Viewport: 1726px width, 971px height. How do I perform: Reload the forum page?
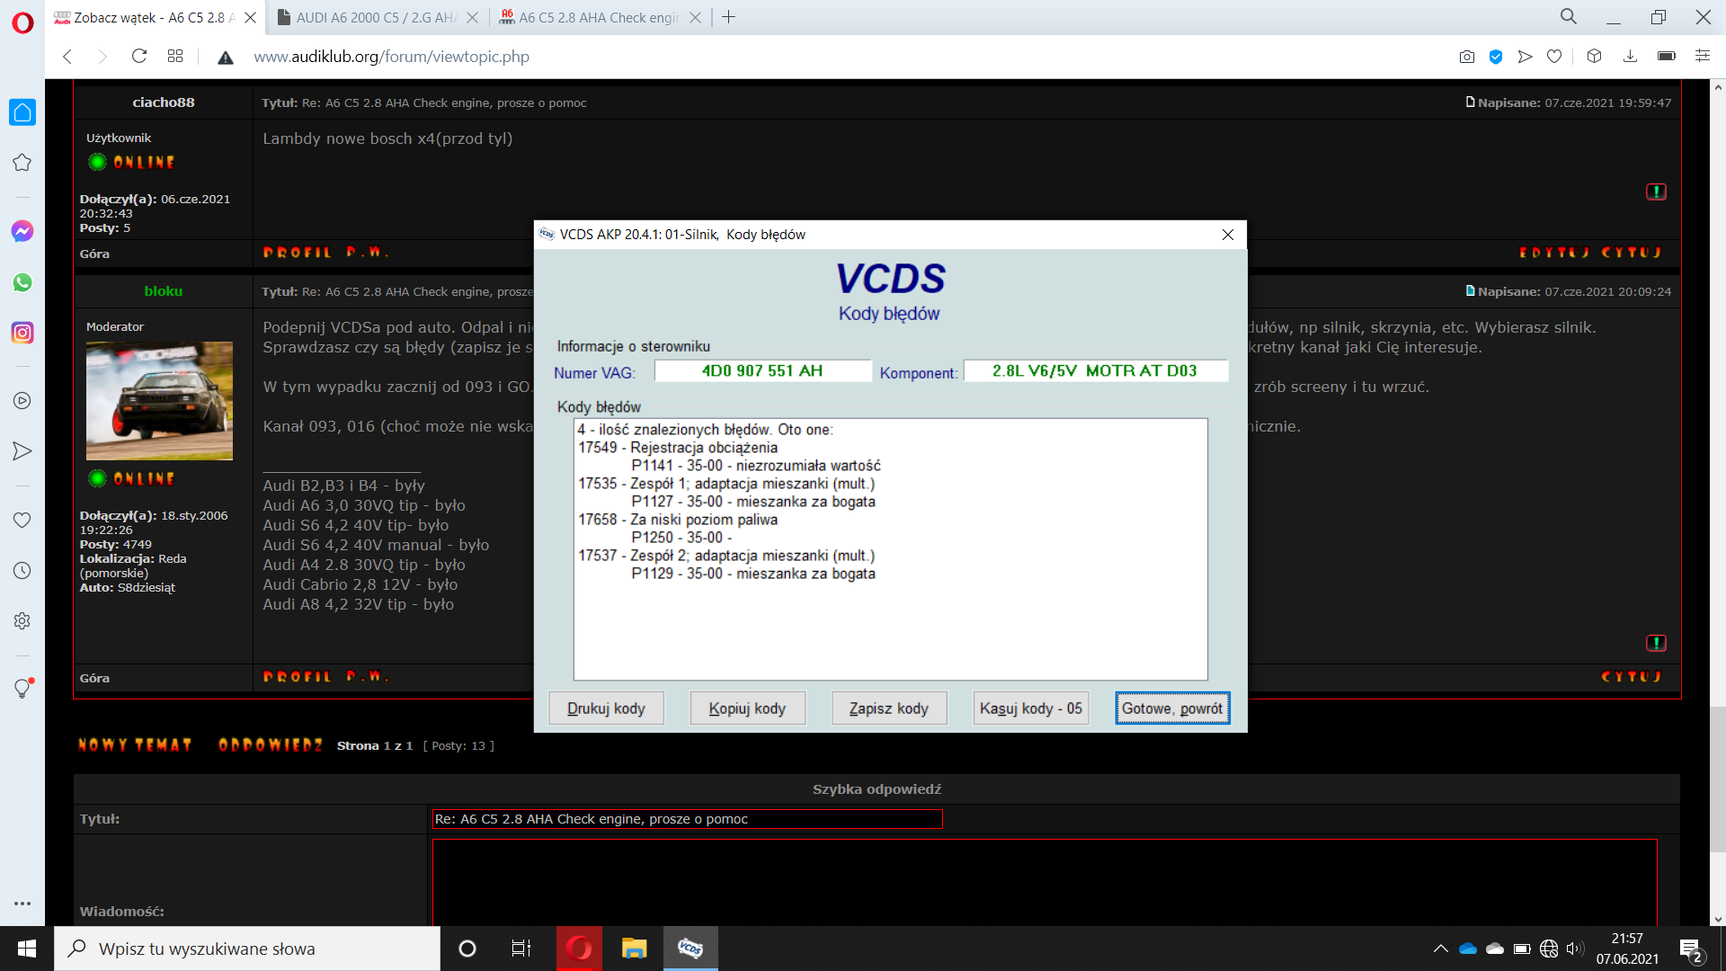point(139,57)
